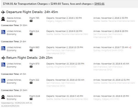Click the return airplane icon
The width and height of the screenshot is (138, 109).
click(3, 58)
